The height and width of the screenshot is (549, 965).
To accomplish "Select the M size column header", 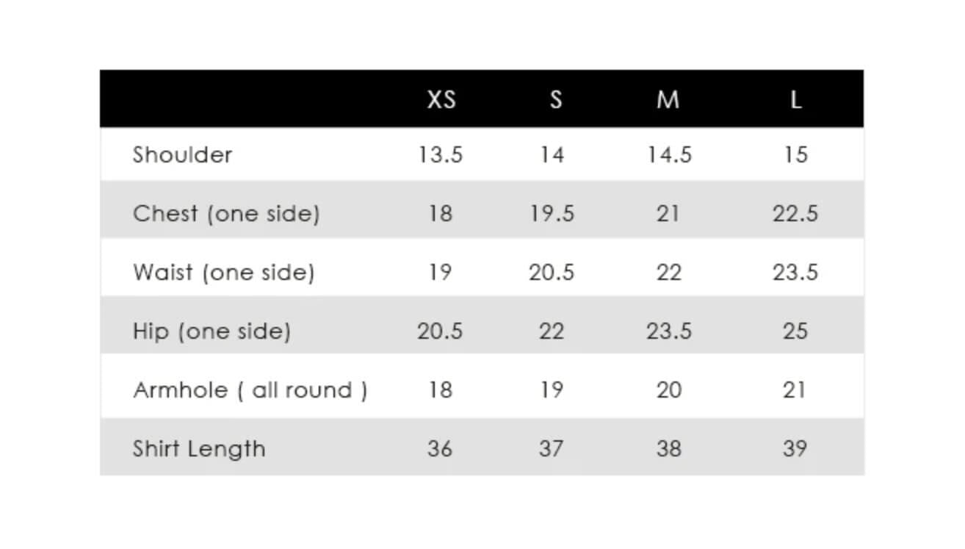I will [668, 99].
